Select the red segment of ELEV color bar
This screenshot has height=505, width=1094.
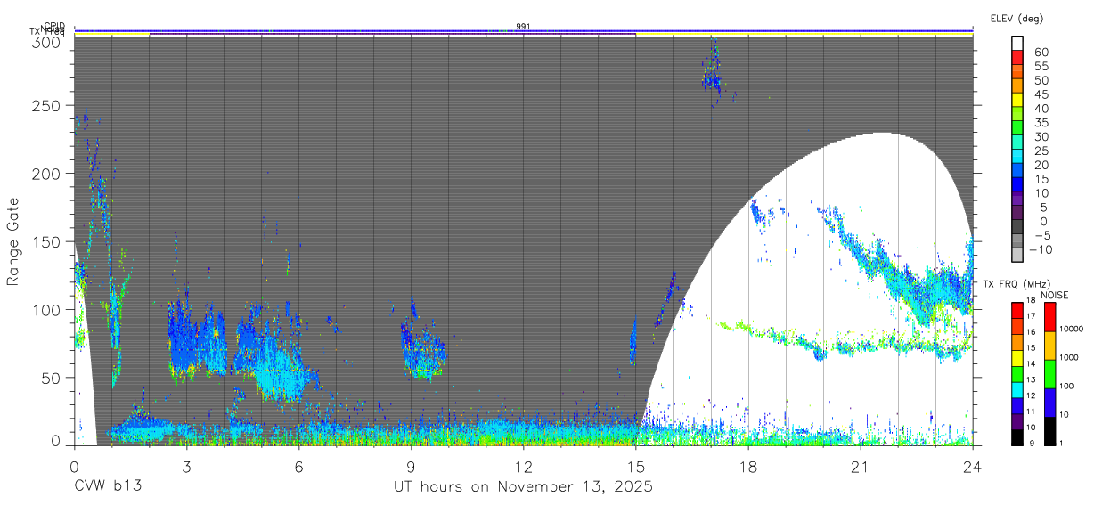(1017, 59)
